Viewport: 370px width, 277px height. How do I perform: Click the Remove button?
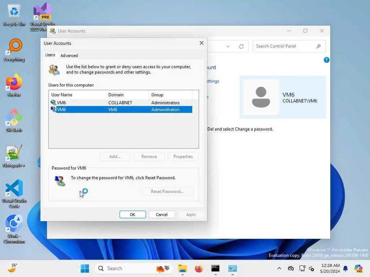149,157
